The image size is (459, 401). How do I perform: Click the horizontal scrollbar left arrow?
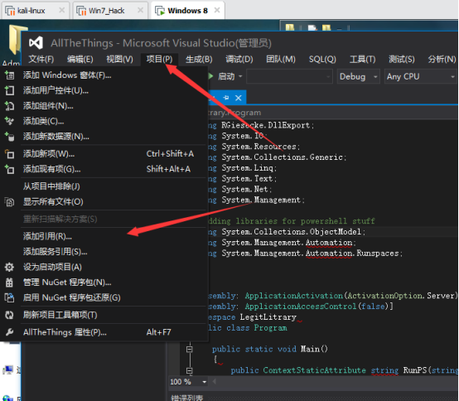pyautogui.click(x=215, y=382)
